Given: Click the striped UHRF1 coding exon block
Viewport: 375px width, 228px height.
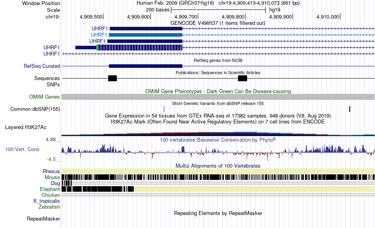Looking at the screenshot, I should [140, 48].
